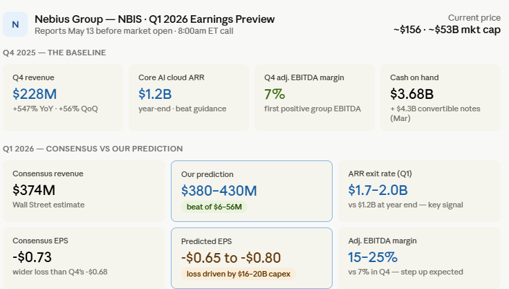
Task: Click the year-end · beat guidance note
Action: [x=183, y=109]
